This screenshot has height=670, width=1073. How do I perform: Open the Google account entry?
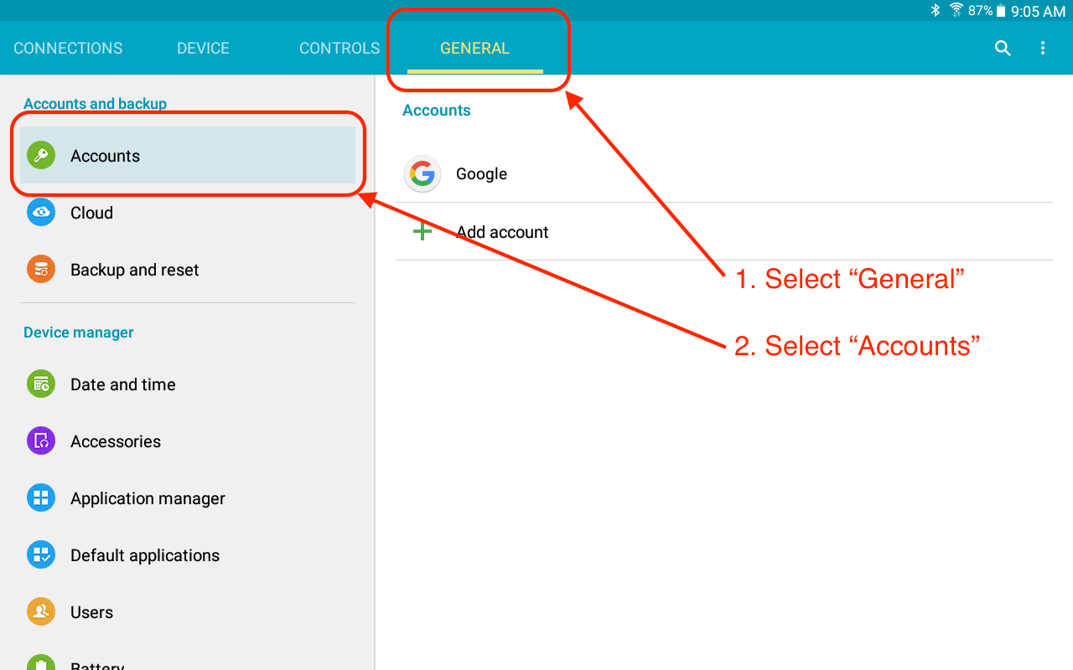point(481,173)
